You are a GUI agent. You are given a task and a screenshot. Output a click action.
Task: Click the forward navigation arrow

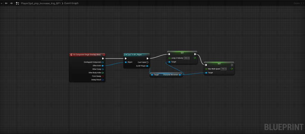(11, 3)
